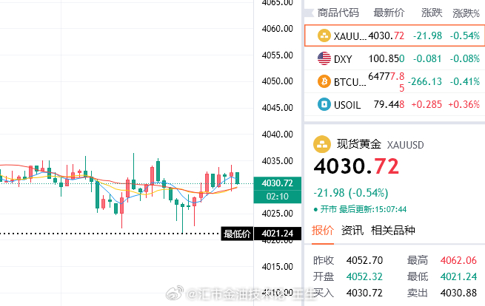
Task: Click the 02:10 countdown label on axis
Action: tap(278, 197)
